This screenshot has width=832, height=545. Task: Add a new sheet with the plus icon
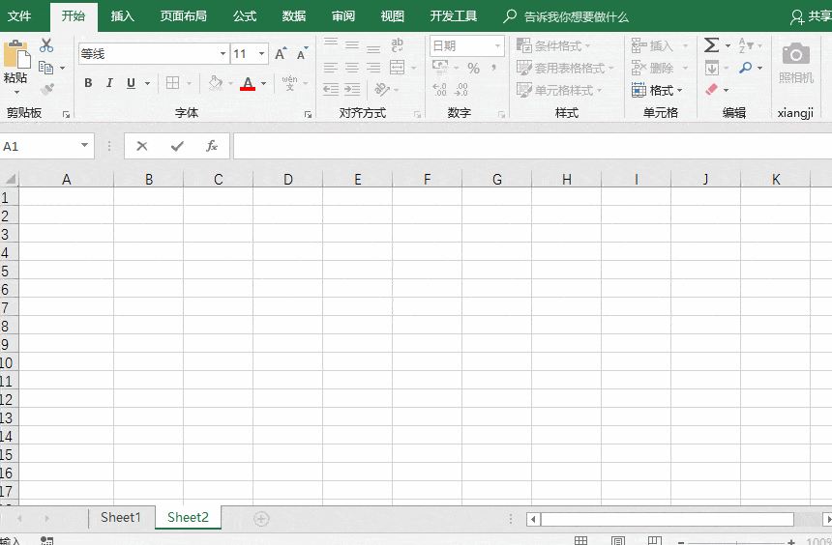[261, 518]
